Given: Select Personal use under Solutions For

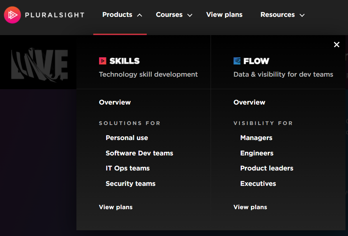Looking at the screenshot, I should [127, 138].
